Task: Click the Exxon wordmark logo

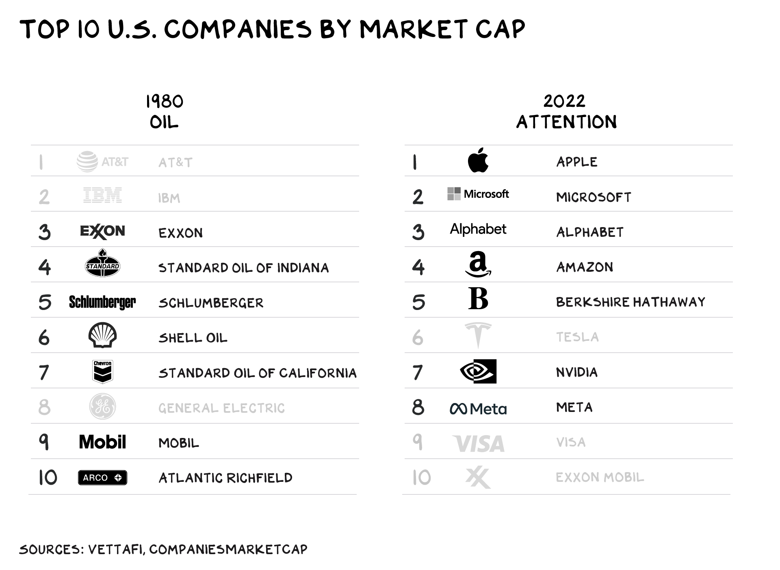Action: [x=102, y=232]
